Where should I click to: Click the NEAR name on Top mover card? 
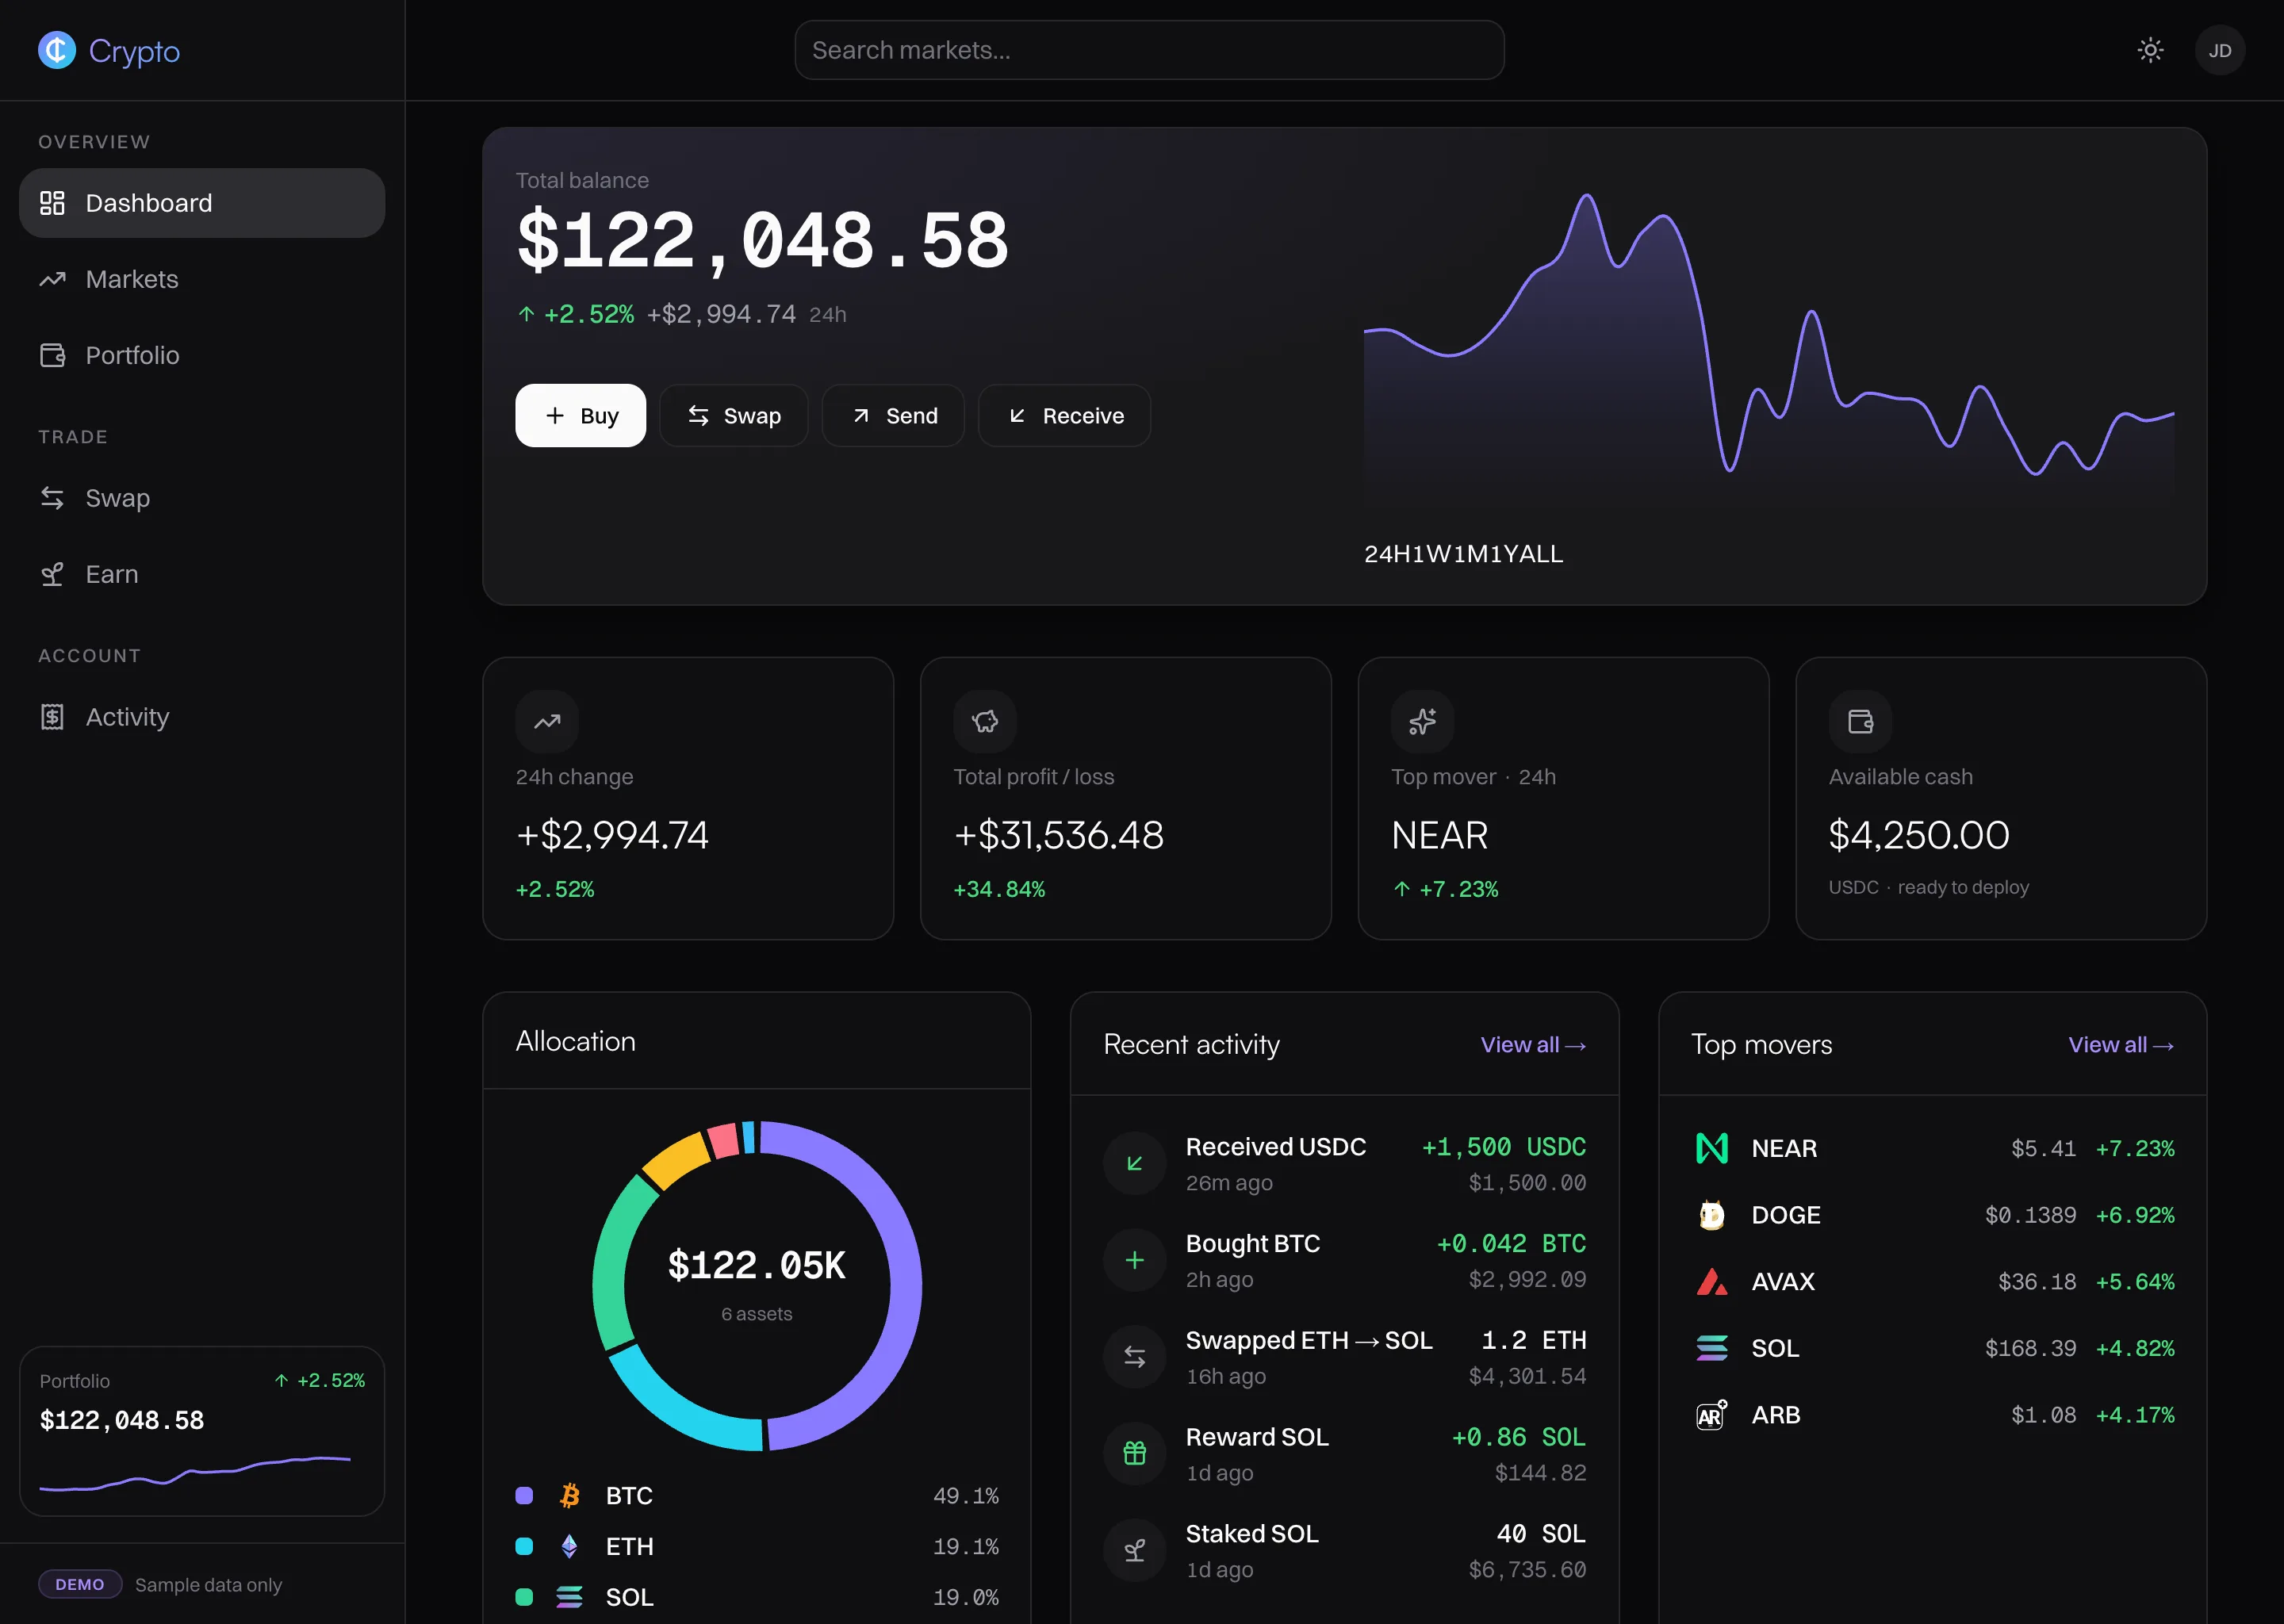(x=1439, y=835)
